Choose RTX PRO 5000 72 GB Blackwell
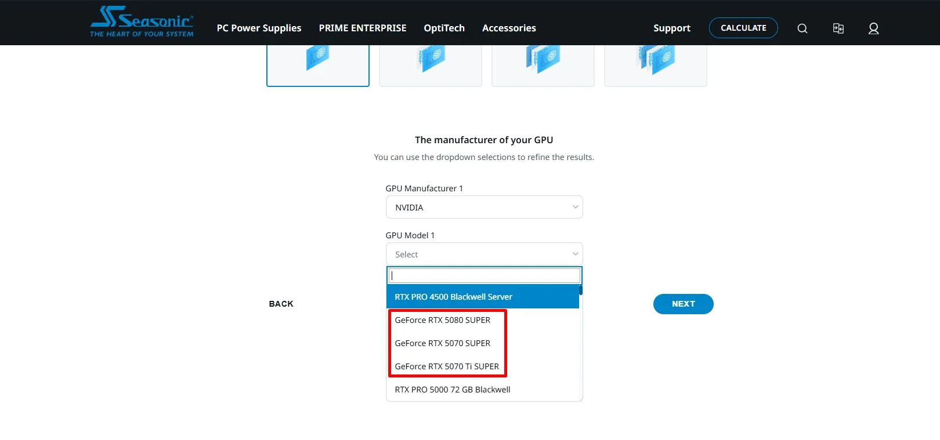This screenshot has width=940, height=440. click(483, 390)
